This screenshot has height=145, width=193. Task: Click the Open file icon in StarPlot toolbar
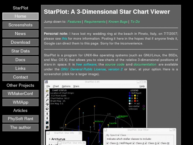(47, 91)
